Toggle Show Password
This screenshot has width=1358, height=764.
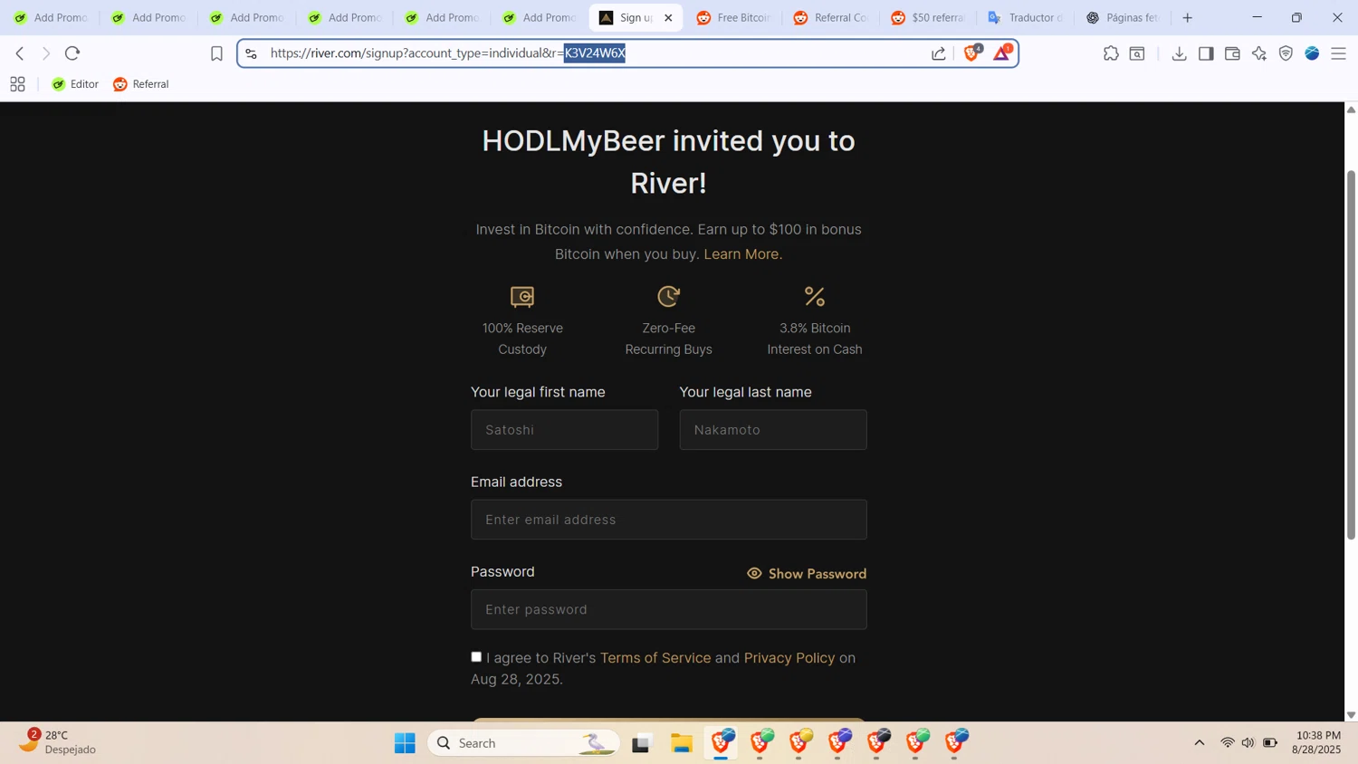[x=807, y=574]
